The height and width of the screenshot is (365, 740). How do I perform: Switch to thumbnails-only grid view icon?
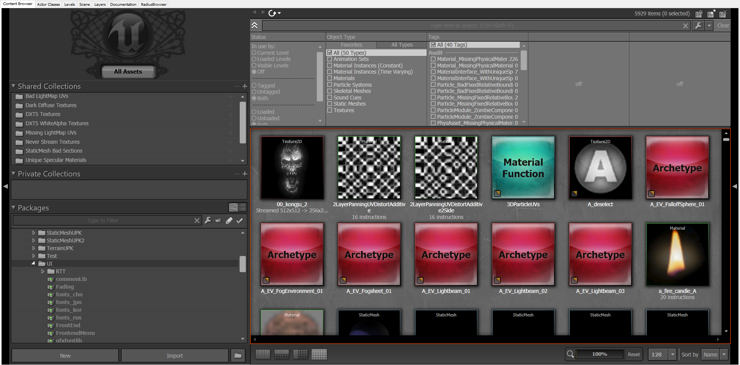(x=319, y=354)
